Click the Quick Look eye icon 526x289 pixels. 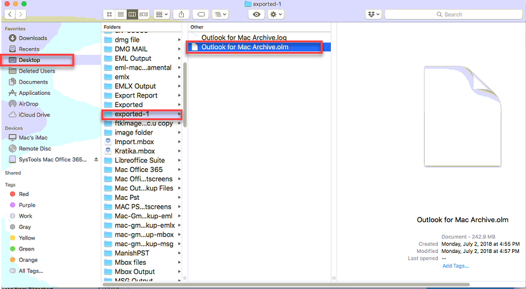tap(256, 14)
